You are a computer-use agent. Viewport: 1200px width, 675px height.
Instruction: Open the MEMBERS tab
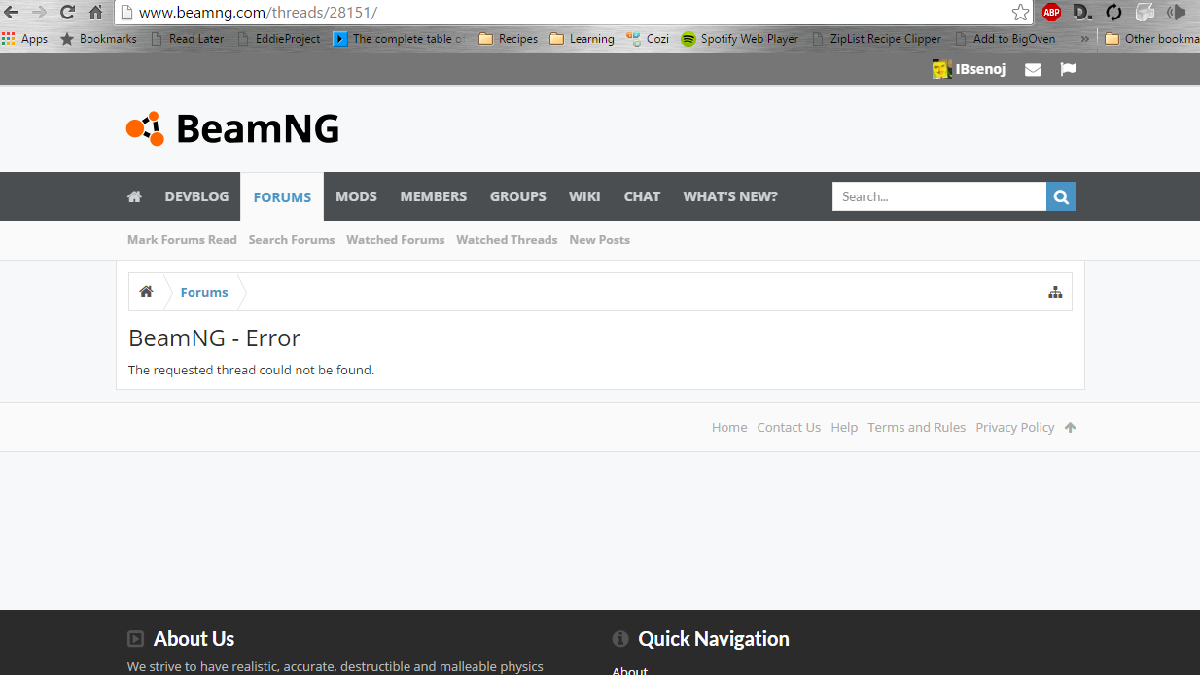click(434, 196)
